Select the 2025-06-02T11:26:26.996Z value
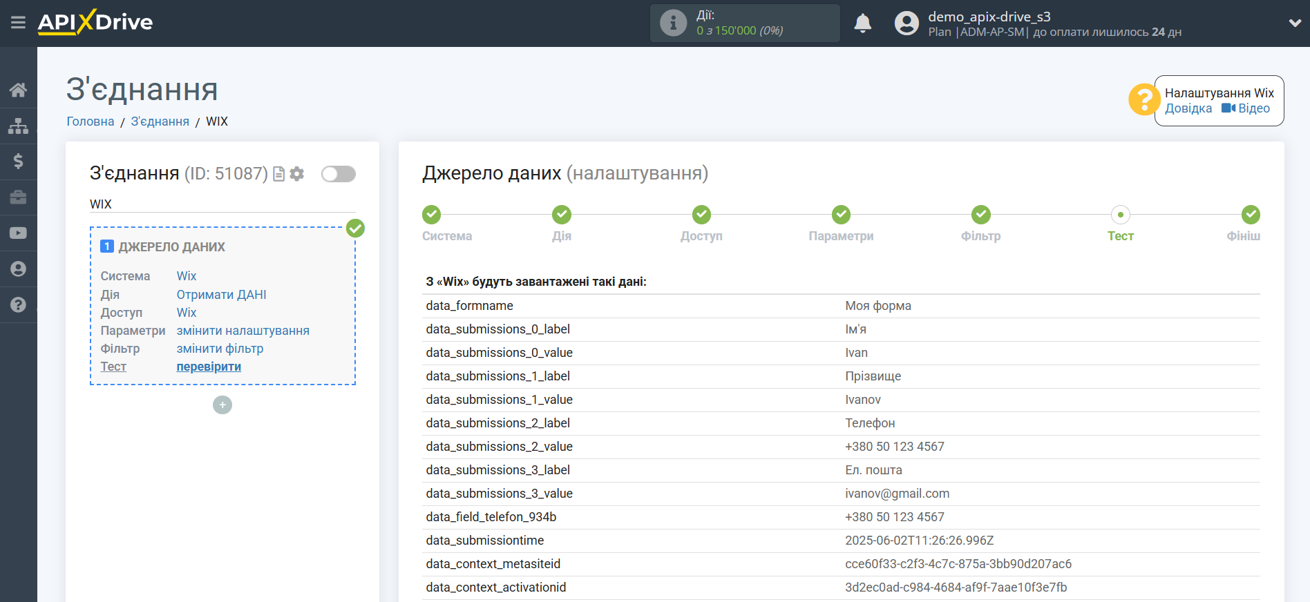The image size is (1310, 602). [920, 541]
